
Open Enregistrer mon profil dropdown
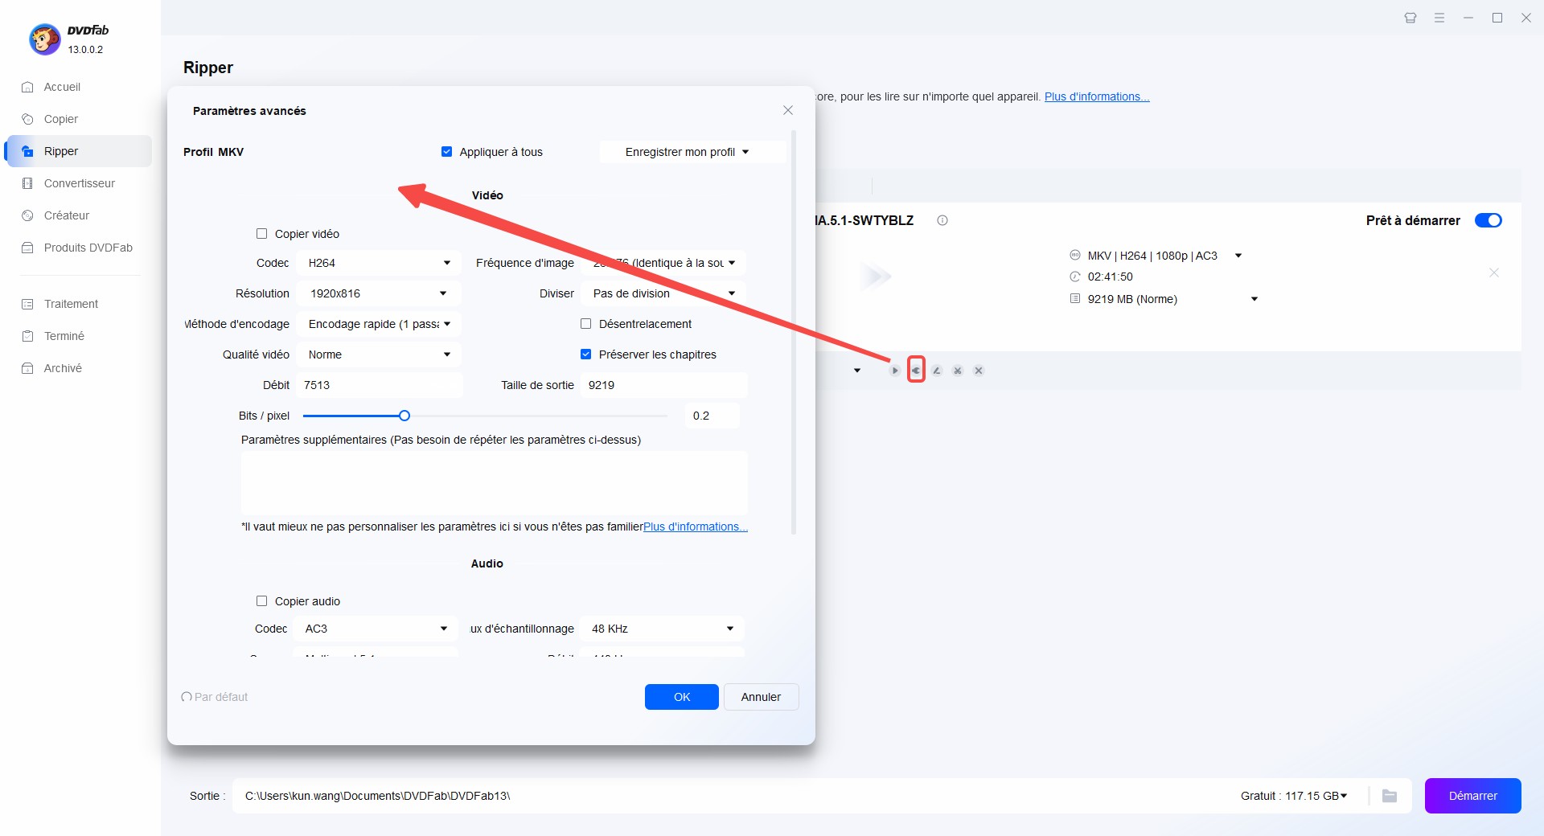tap(692, 152)
